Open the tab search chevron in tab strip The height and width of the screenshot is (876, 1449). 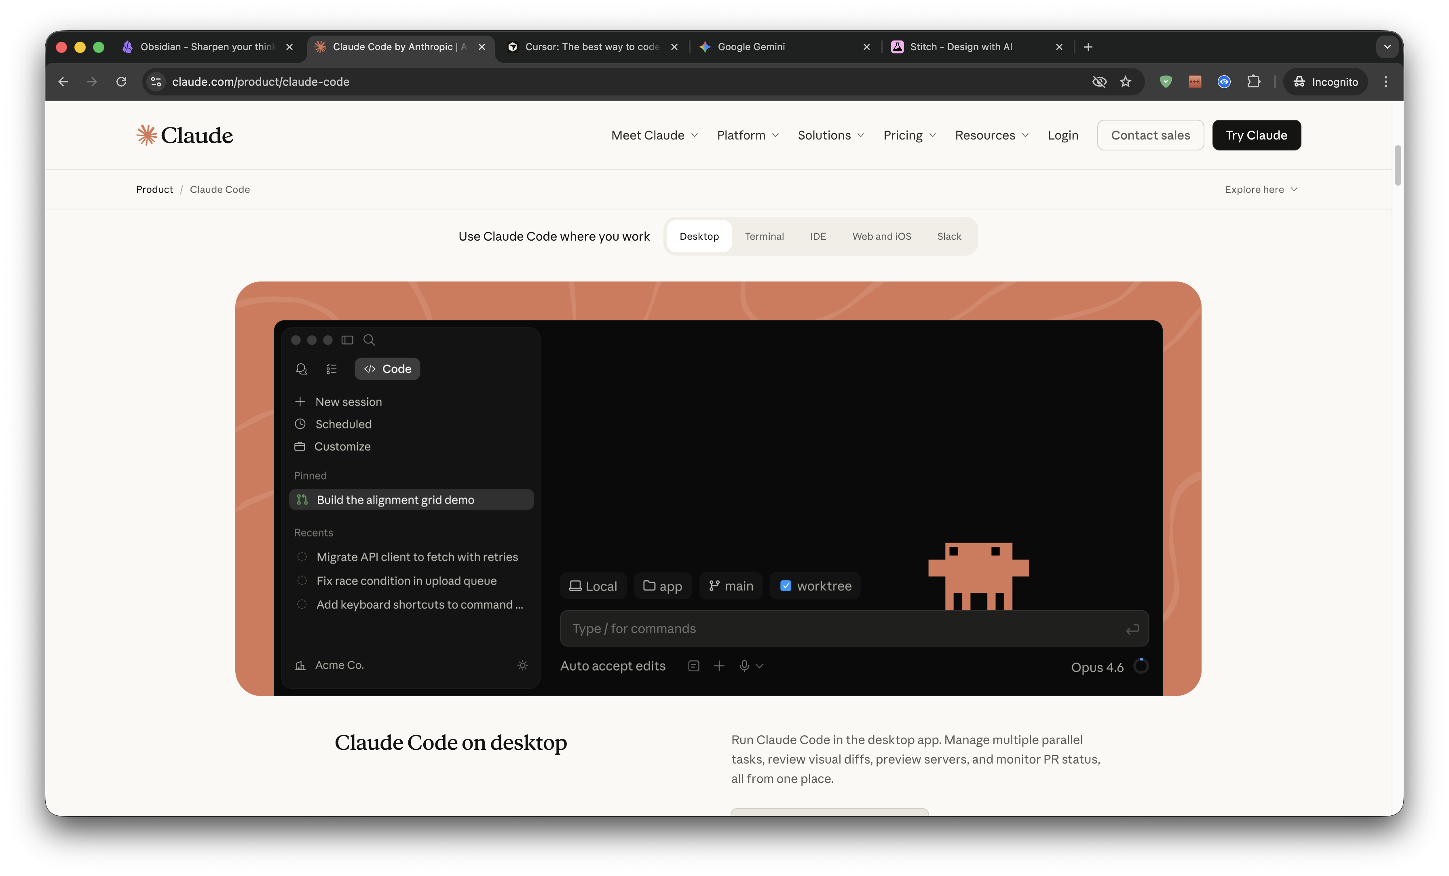(x=1387, y=47)
